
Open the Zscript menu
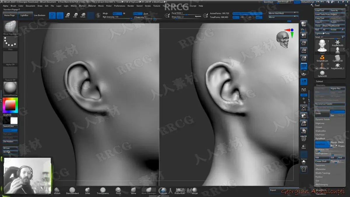point(193,6)
